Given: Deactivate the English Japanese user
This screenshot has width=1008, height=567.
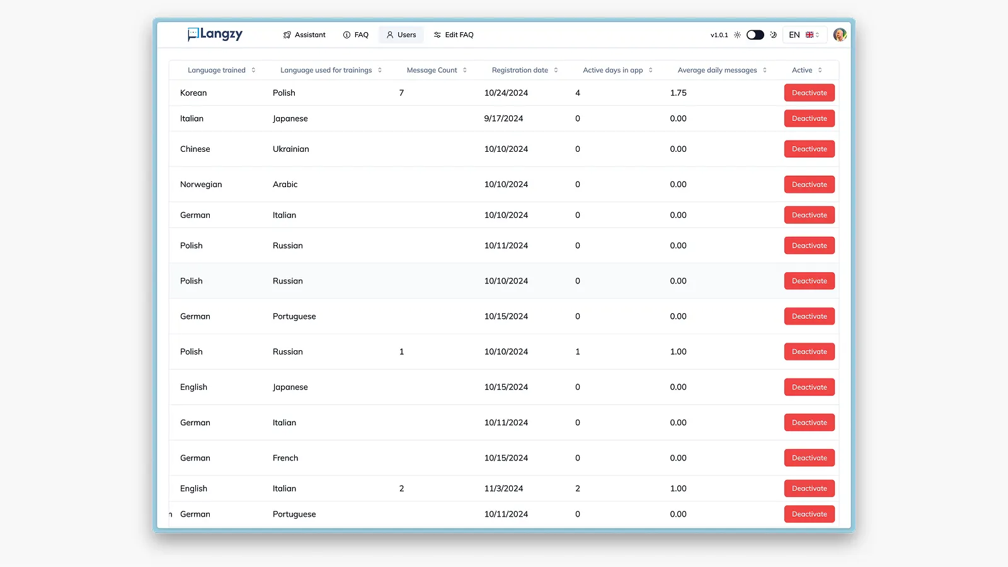Looking at the screenshot, I should click(810, 387).
